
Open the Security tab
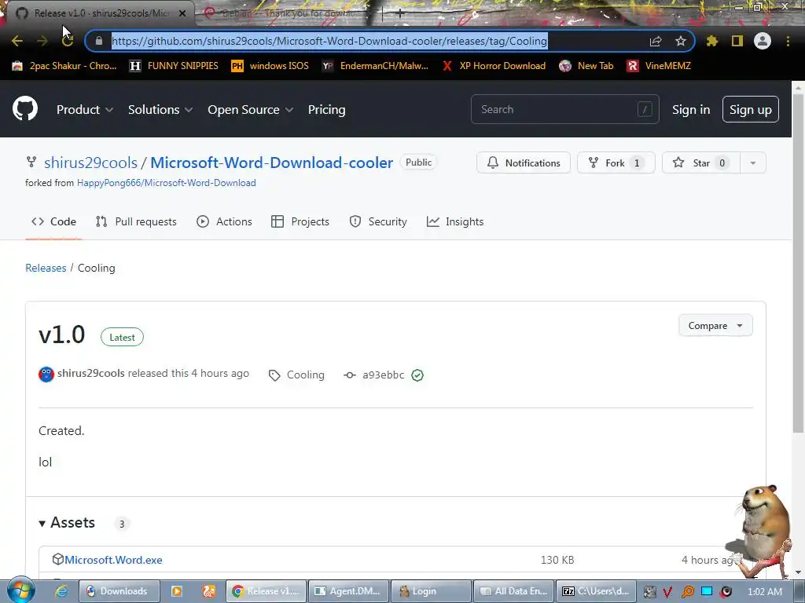point(378,221)
